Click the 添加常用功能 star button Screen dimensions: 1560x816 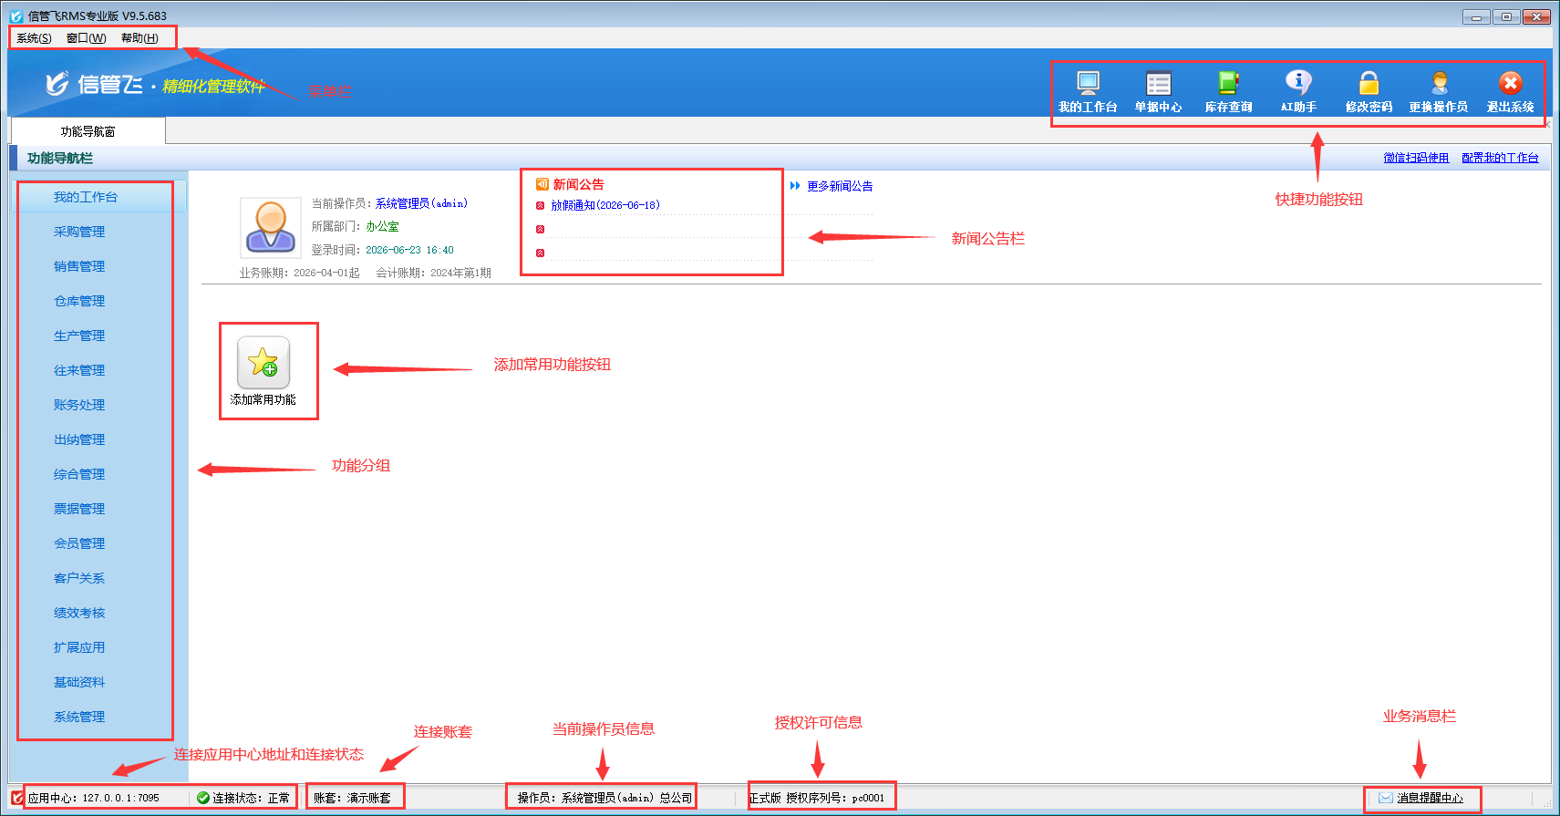(263, 362)
